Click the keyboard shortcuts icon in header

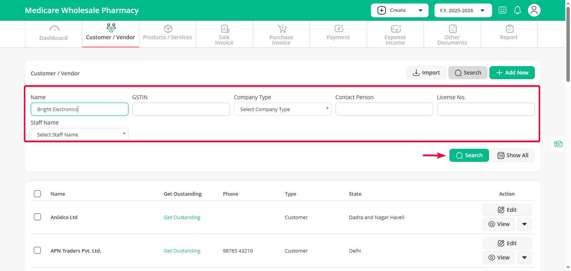point(502,10)
